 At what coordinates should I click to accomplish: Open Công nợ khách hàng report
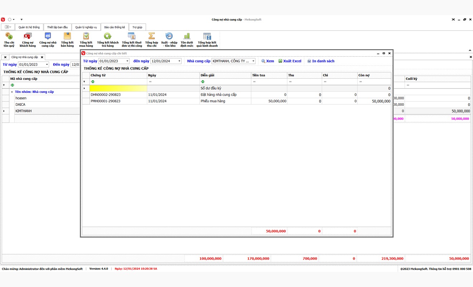tap(28, 39)
